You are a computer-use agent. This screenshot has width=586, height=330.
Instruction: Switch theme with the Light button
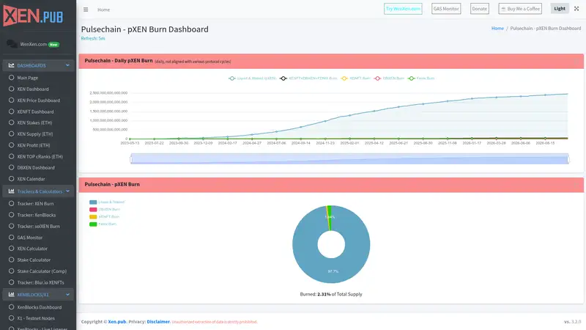pyautogui.click(x=560, y=9)
